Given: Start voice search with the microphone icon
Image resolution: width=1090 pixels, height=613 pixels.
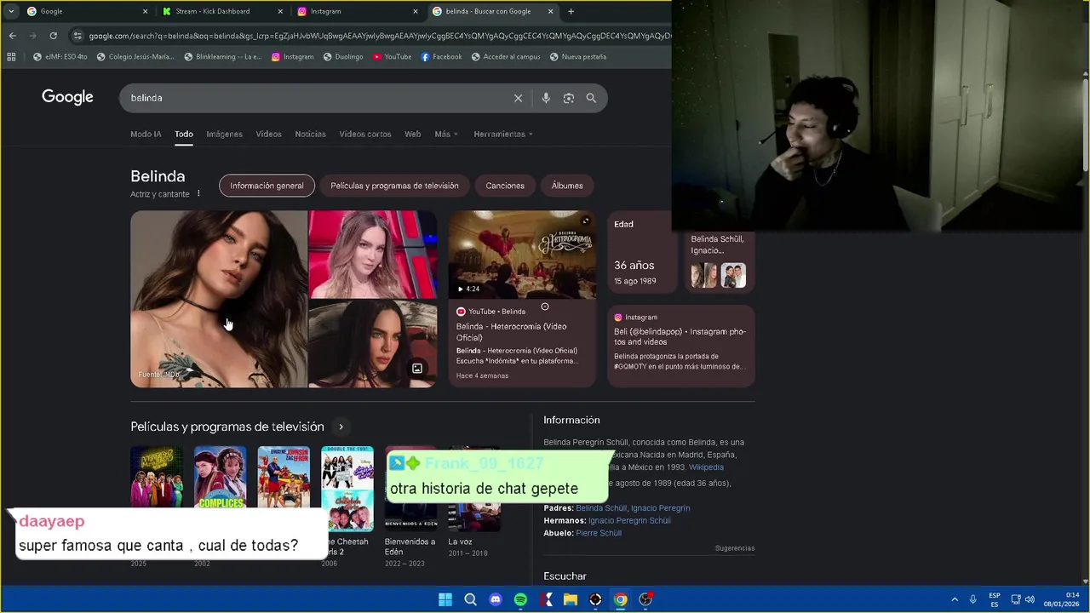Looking at the screenshot, I should (546, 98).
